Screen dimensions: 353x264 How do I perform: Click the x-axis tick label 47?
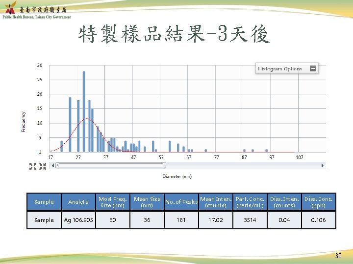pyautogui.click(x=133, y=157)
